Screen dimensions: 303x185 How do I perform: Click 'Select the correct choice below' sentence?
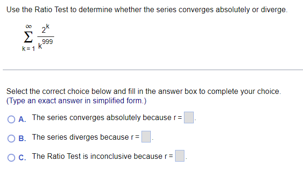pos(144,91)
